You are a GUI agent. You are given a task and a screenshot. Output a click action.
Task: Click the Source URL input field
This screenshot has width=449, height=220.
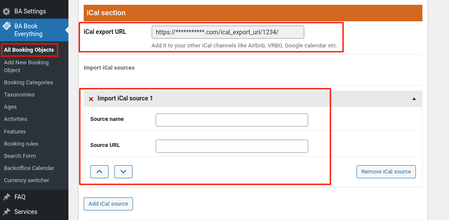click(x=231, y=146)
